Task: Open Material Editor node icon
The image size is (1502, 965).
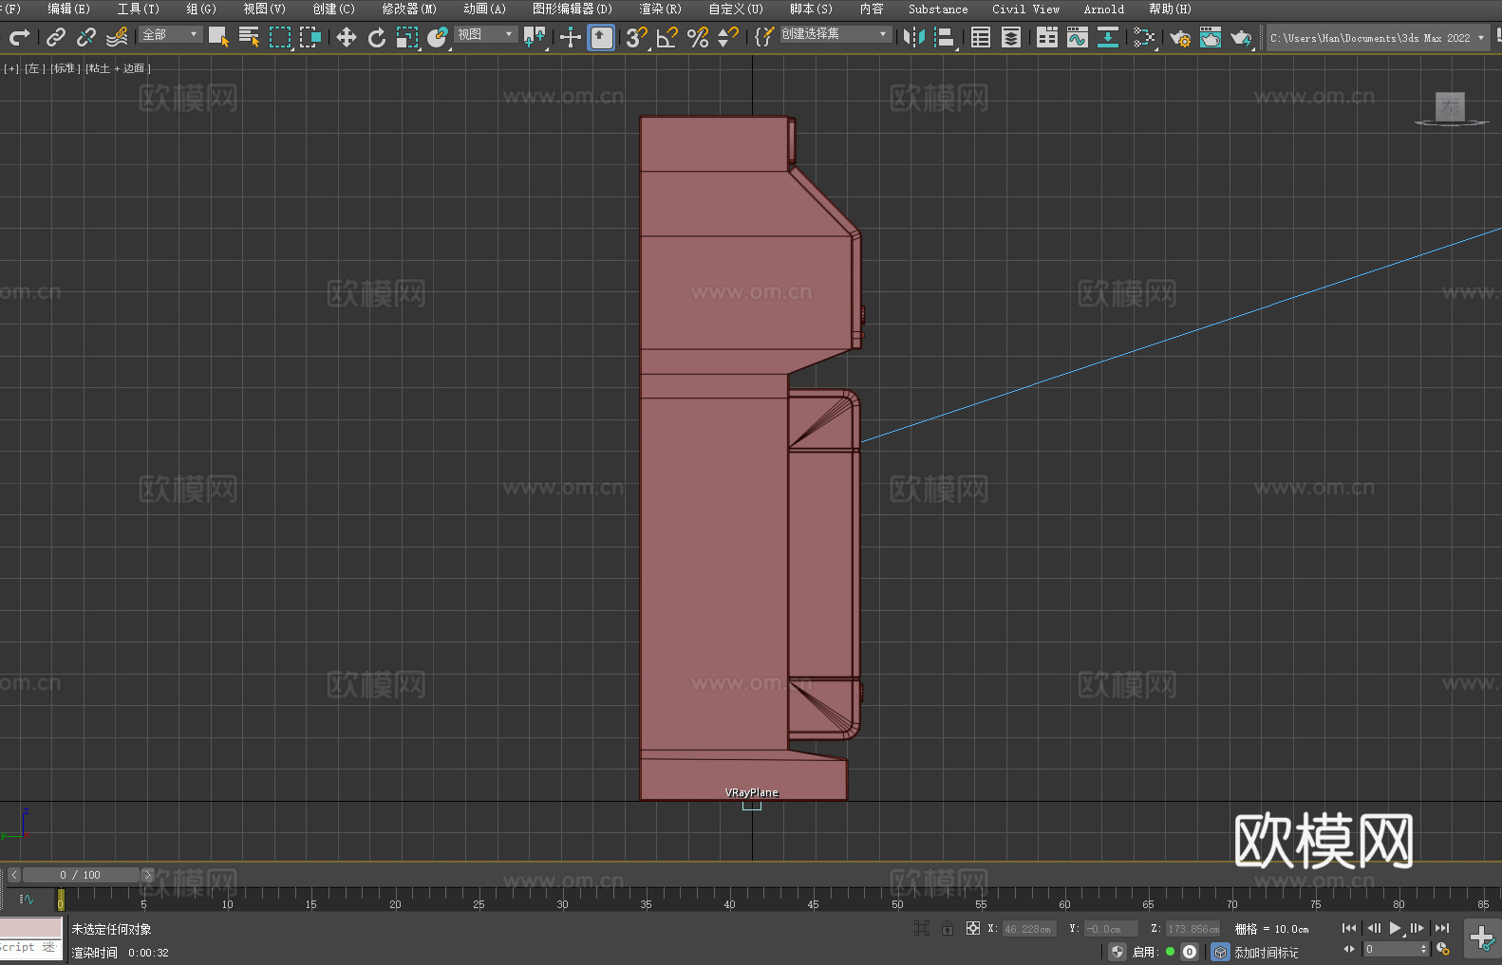Action: 1144,37
